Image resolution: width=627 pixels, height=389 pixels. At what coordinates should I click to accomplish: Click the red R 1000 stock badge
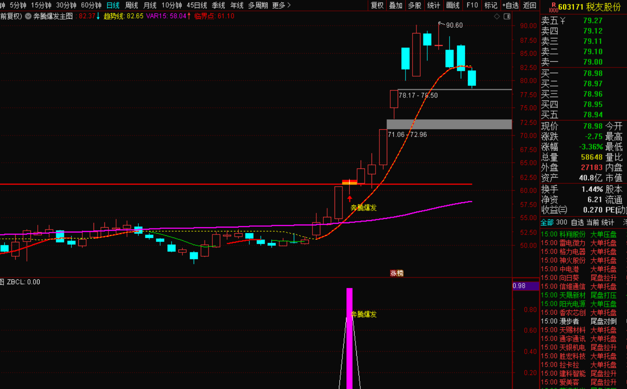pos(553,7)
